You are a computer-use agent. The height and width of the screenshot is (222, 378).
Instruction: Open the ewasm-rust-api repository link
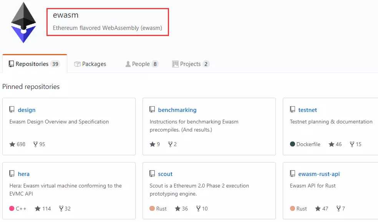[319, 174]
